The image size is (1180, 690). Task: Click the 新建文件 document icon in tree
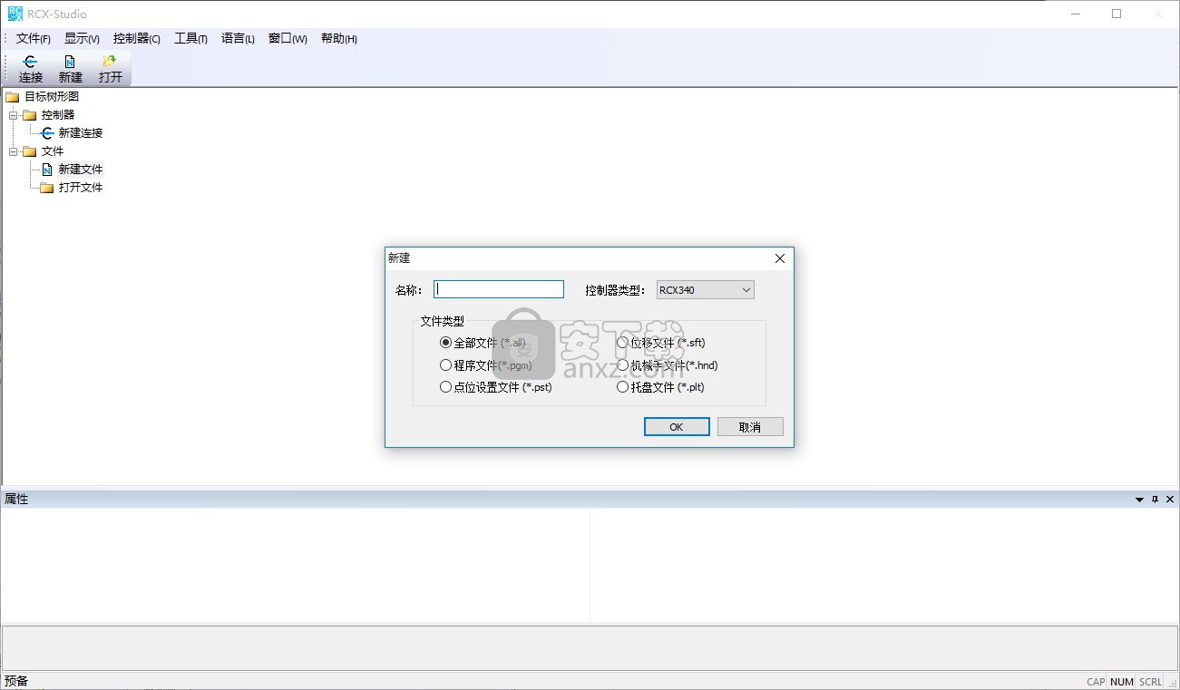coord(47,170)
